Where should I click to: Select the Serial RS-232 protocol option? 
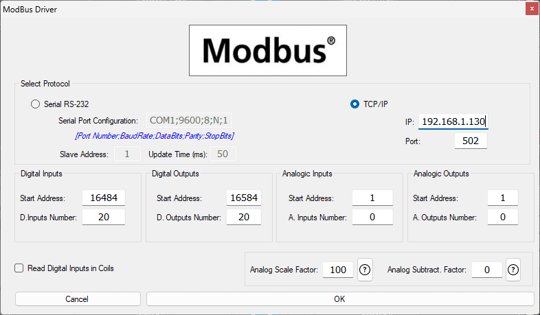tap(36, 104)
